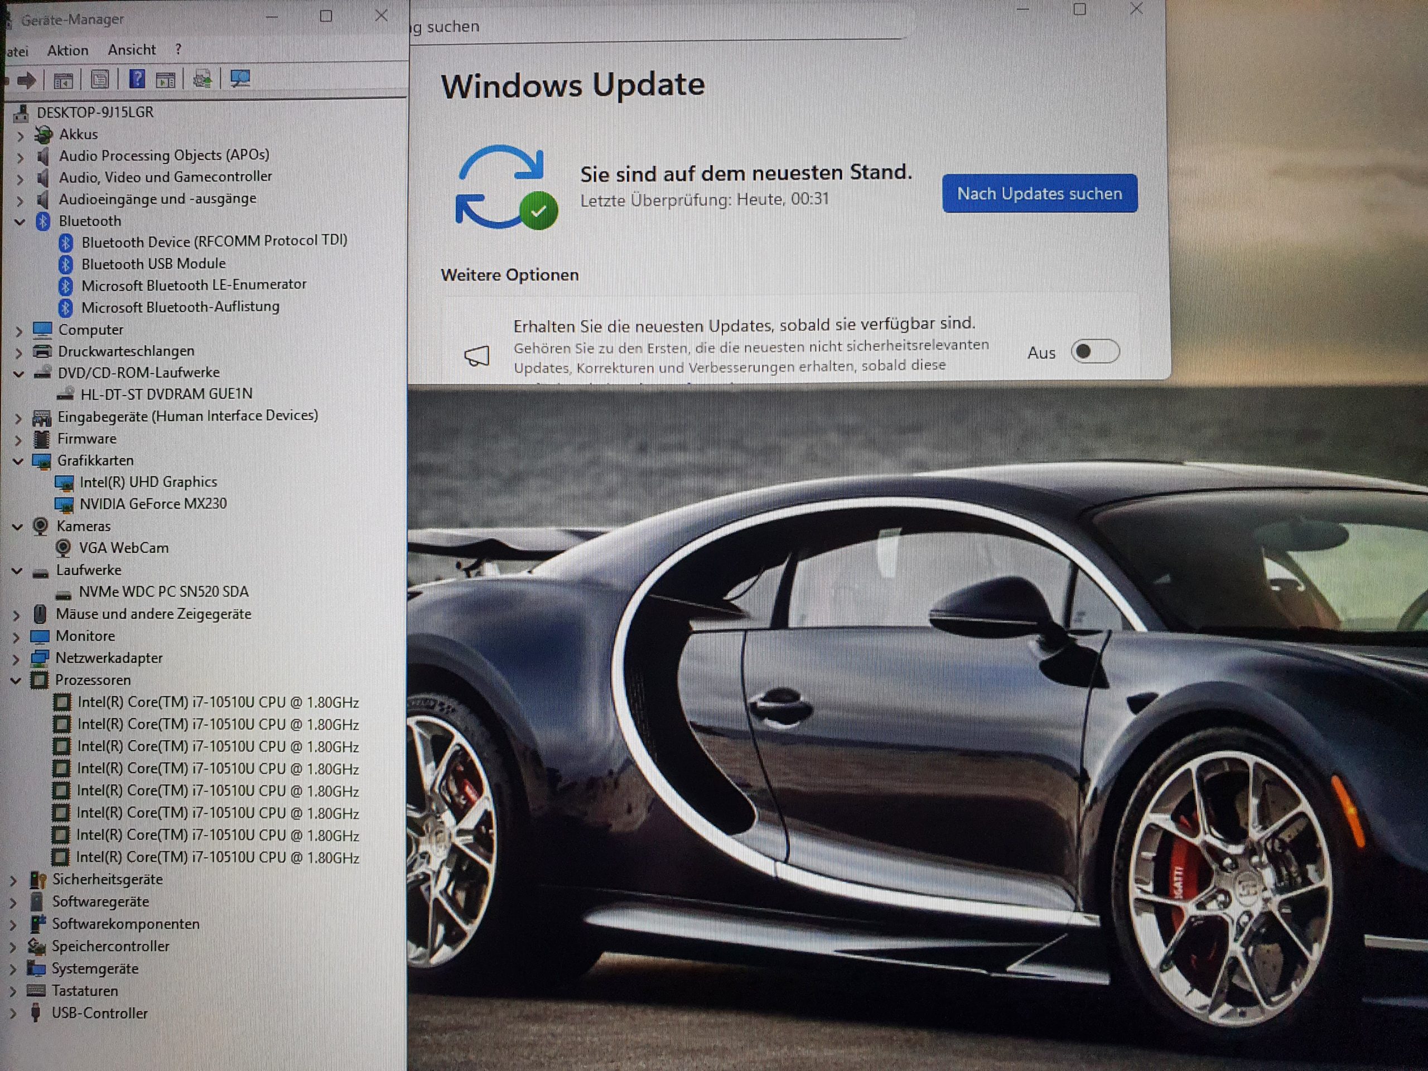Click the show action pane toolbar icon
Screen dimensions: 1428x1071
click(x=166, y=80)
